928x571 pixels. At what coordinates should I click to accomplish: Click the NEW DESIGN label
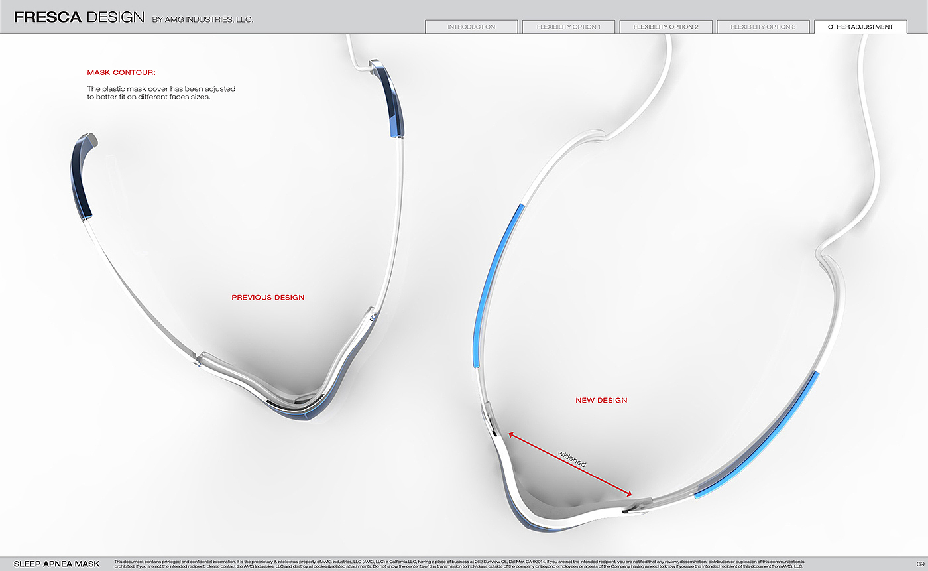[x=601, y=401]
